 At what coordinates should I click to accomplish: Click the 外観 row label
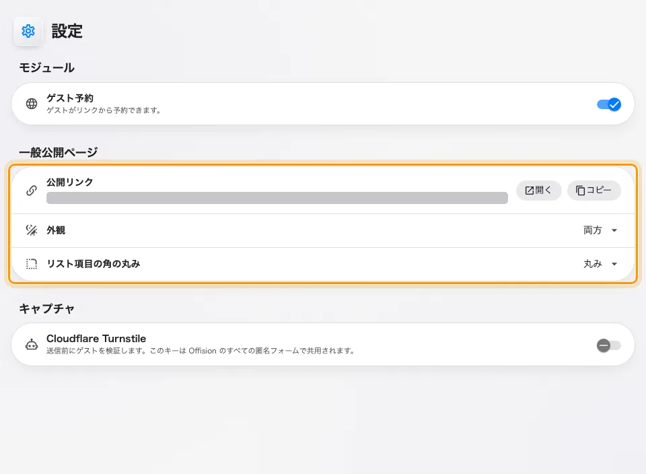56,230
